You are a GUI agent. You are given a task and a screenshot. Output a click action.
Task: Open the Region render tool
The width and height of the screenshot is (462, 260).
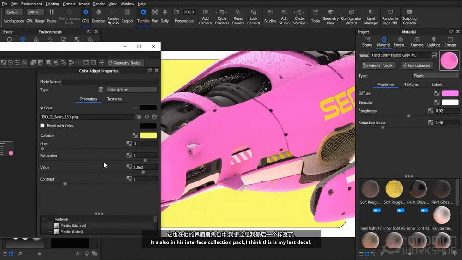(127, 16)
